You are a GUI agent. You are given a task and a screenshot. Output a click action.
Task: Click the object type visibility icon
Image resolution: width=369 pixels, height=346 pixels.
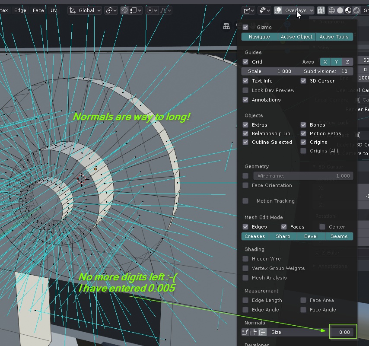(247, 10)
